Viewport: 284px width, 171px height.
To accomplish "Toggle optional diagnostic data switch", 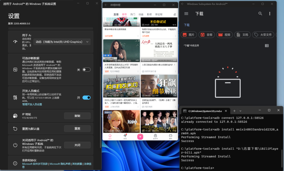I will [87, 70].
